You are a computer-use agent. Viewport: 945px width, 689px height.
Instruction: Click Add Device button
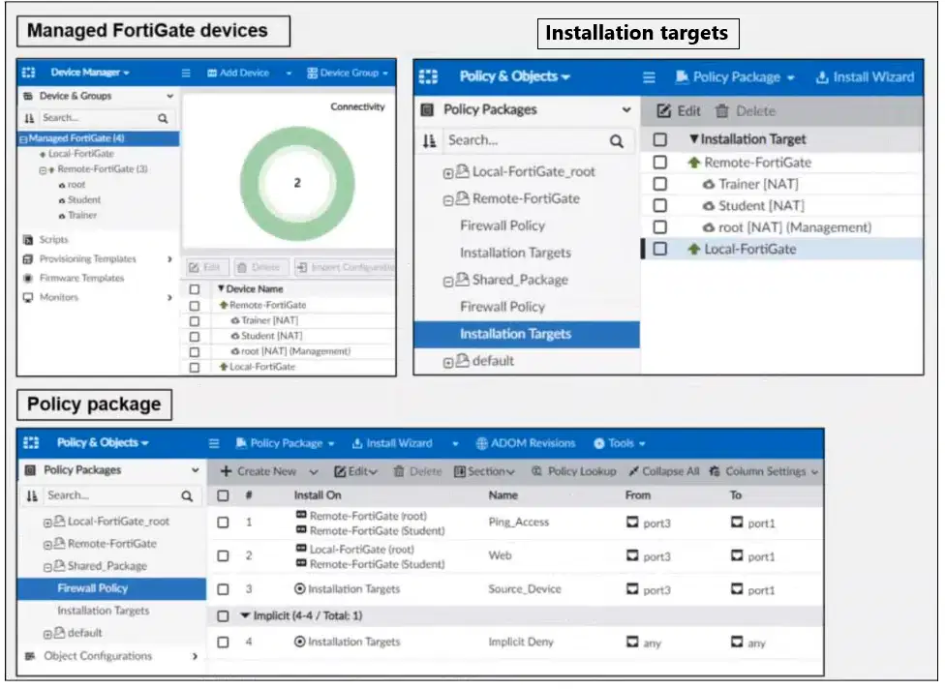pos(238,74)
